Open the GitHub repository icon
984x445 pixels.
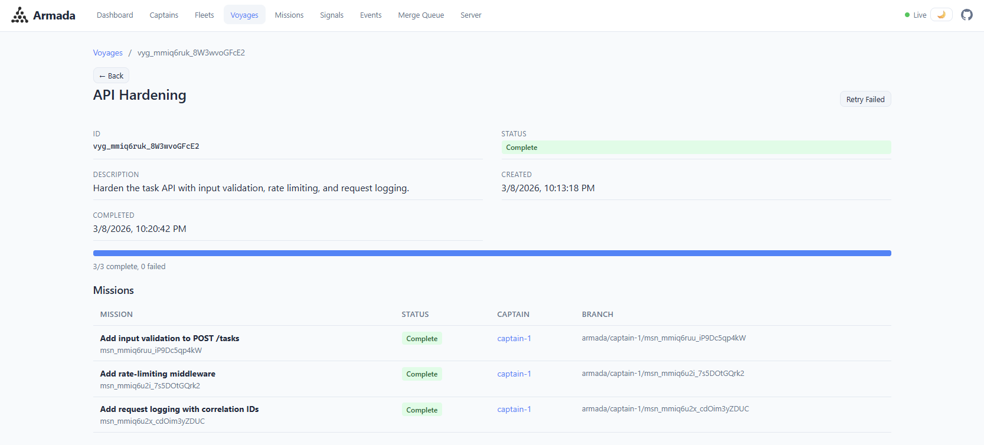[966, 15]
